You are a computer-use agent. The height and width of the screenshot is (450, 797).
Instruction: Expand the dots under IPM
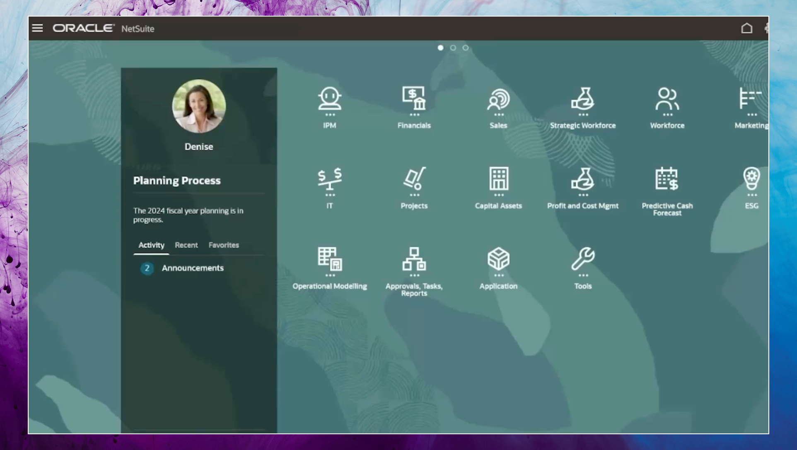(330, 115)
